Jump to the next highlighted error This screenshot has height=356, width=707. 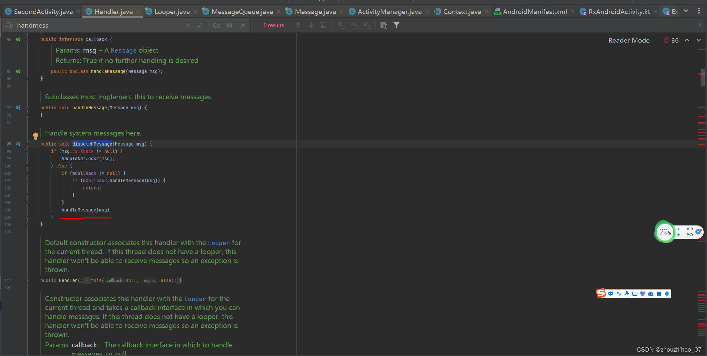(x=699, y=40)
